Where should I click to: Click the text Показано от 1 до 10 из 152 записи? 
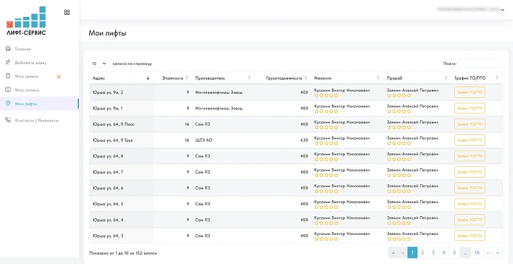click(x=123, y=253)
